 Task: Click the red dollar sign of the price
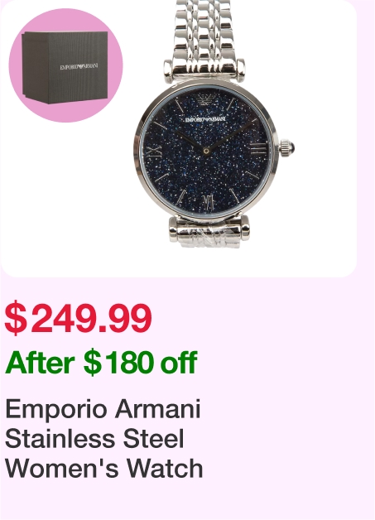(16, 319)
